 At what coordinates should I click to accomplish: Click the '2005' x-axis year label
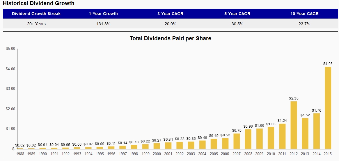click(x=214, y=154)
